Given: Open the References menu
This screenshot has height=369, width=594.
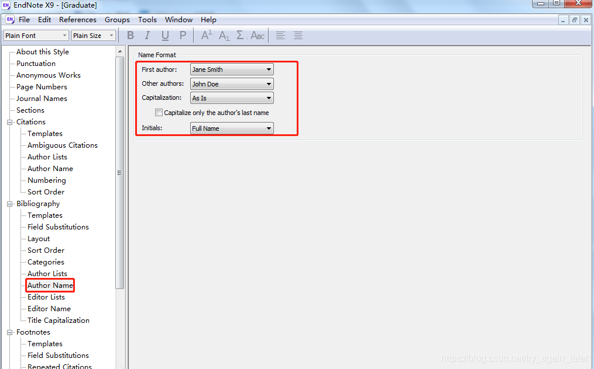Looking at the screenshot, I should 78,20.
